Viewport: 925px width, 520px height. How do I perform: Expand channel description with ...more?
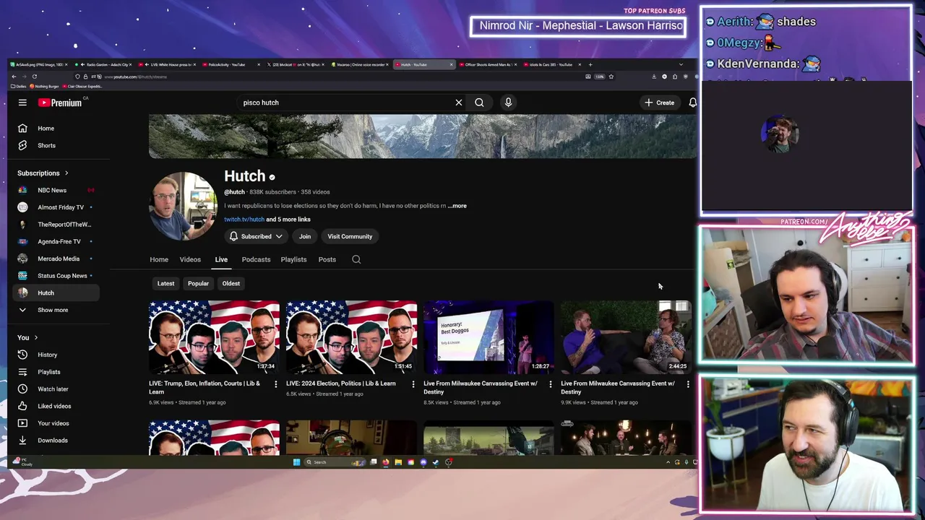(x=457, y=206)
